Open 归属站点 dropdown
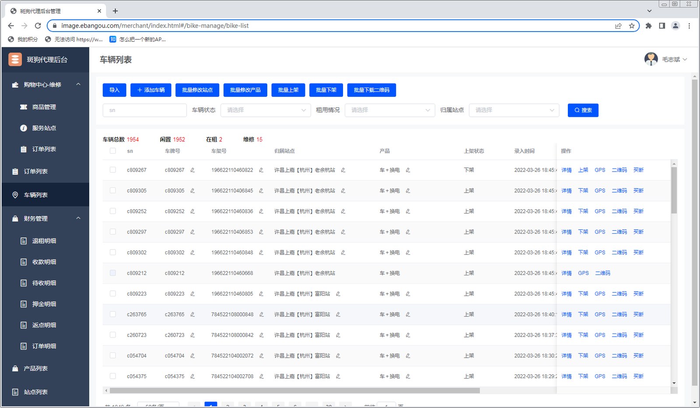This screenshot has height=408, width=700. coord(514,110)
